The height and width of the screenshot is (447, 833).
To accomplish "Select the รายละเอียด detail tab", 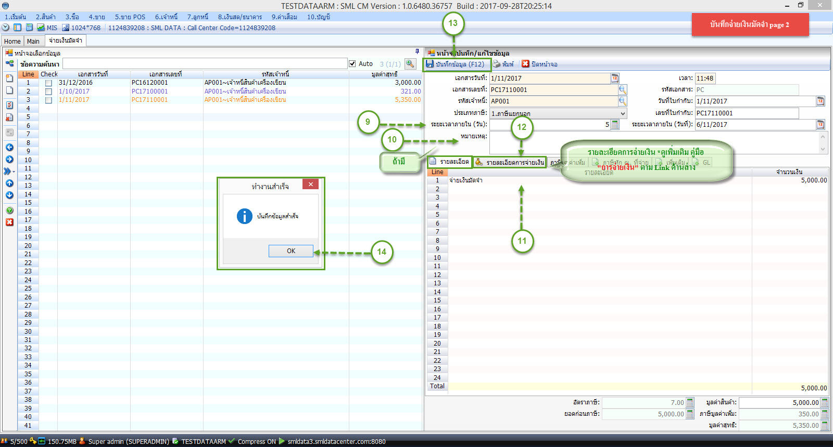I will (x=449, y=162).
